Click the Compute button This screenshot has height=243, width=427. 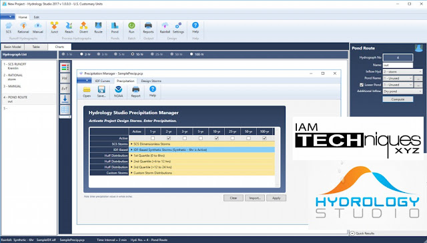pyautogui.click(x=398, y=99)
